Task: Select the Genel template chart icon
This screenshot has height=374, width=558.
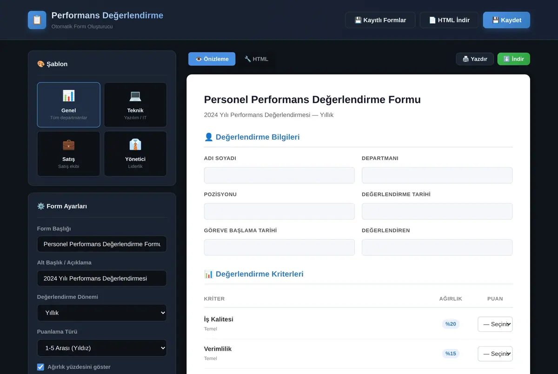Action: pos(68,96)
